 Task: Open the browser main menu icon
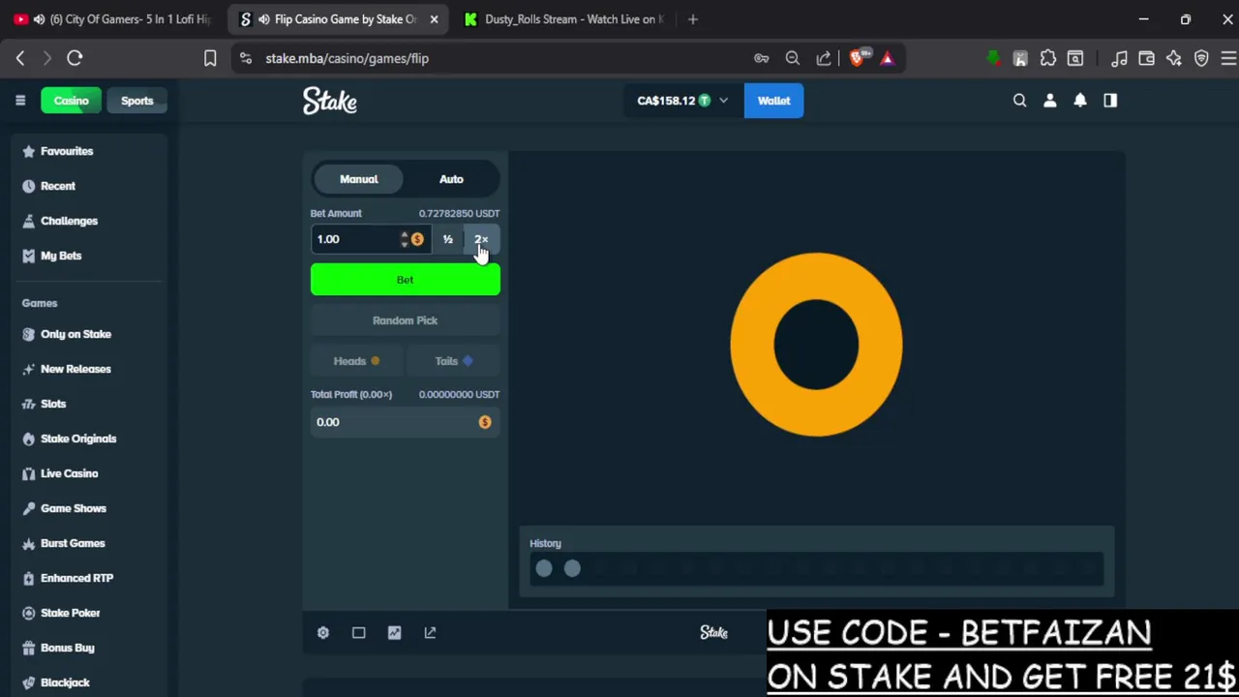1228,58
